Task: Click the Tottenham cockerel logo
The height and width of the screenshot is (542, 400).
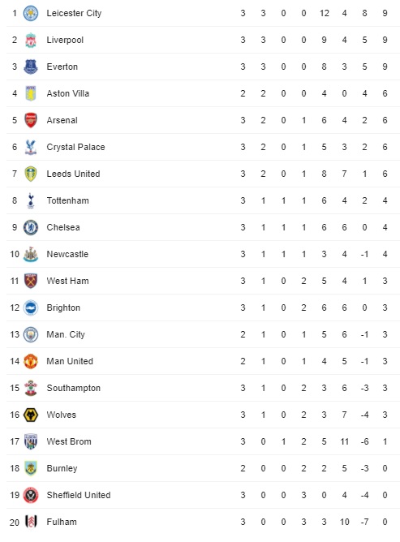Action: [x=30, y=201]
